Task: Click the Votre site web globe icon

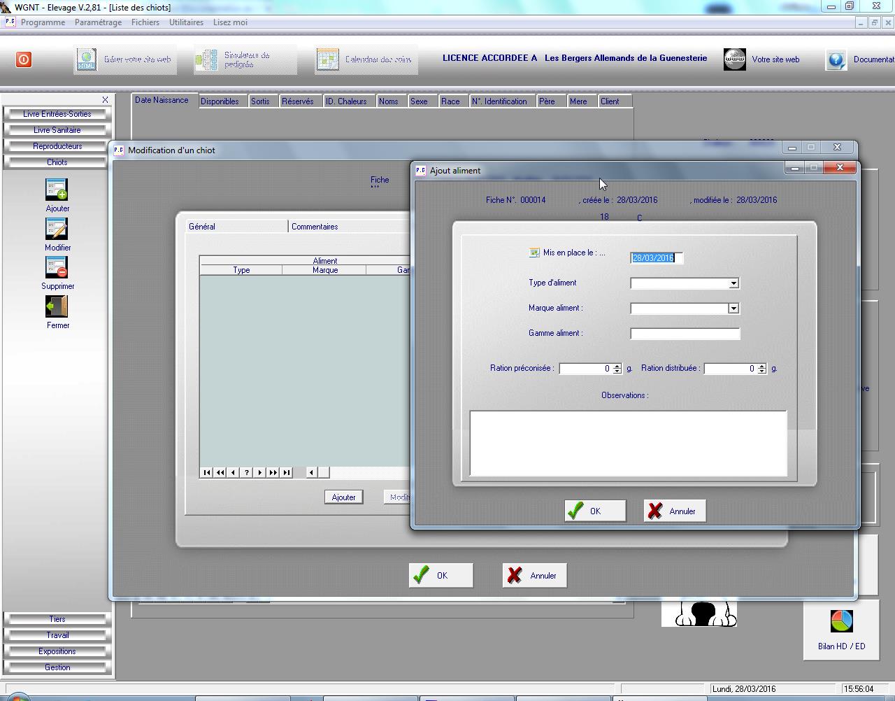Action: click(734, 59)
